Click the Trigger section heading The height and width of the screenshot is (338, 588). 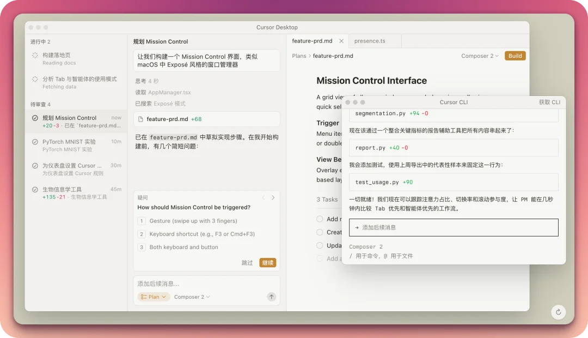pyautogui.click(x=328, y=123)
